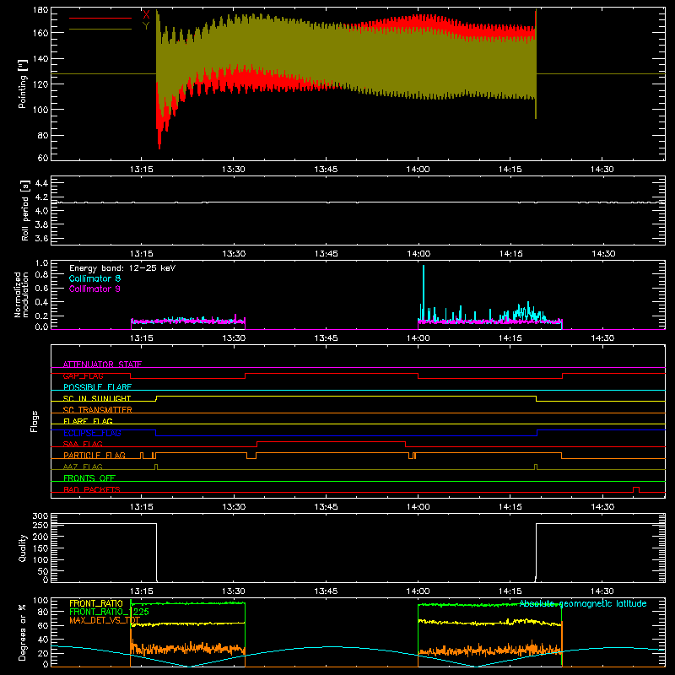
Task: Click the 13:15 tick under the Pointing plot
Action: (x=141, y=170)
